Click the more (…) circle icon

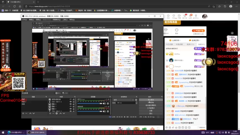pos(177,30)
